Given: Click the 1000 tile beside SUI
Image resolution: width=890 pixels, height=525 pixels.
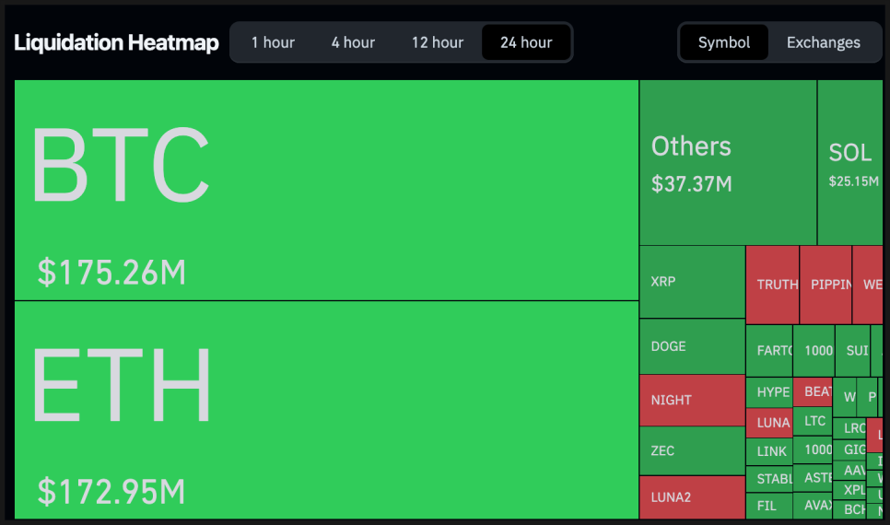Looking at the screenshot, I should coord(814,351).
